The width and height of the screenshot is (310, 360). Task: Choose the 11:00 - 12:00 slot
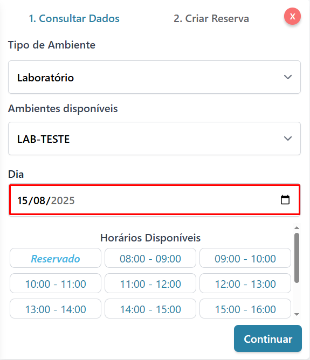pos(150,283)
